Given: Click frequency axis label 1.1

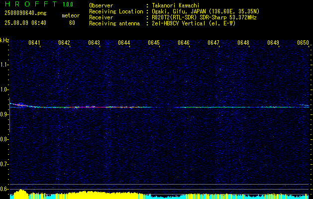Looking at the screenshot, I should pyautogui.click(x=4, y=65).
